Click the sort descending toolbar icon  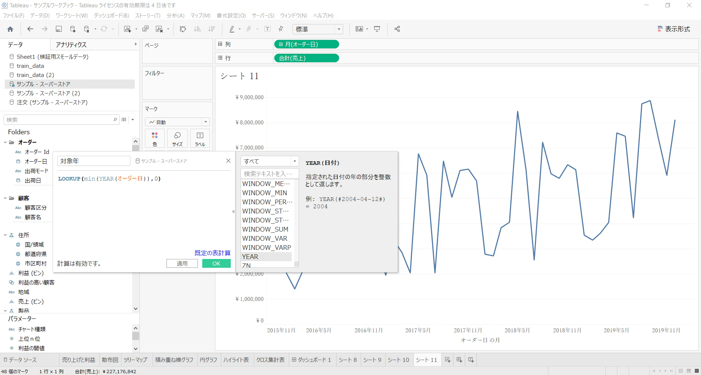tap(212, 29)
